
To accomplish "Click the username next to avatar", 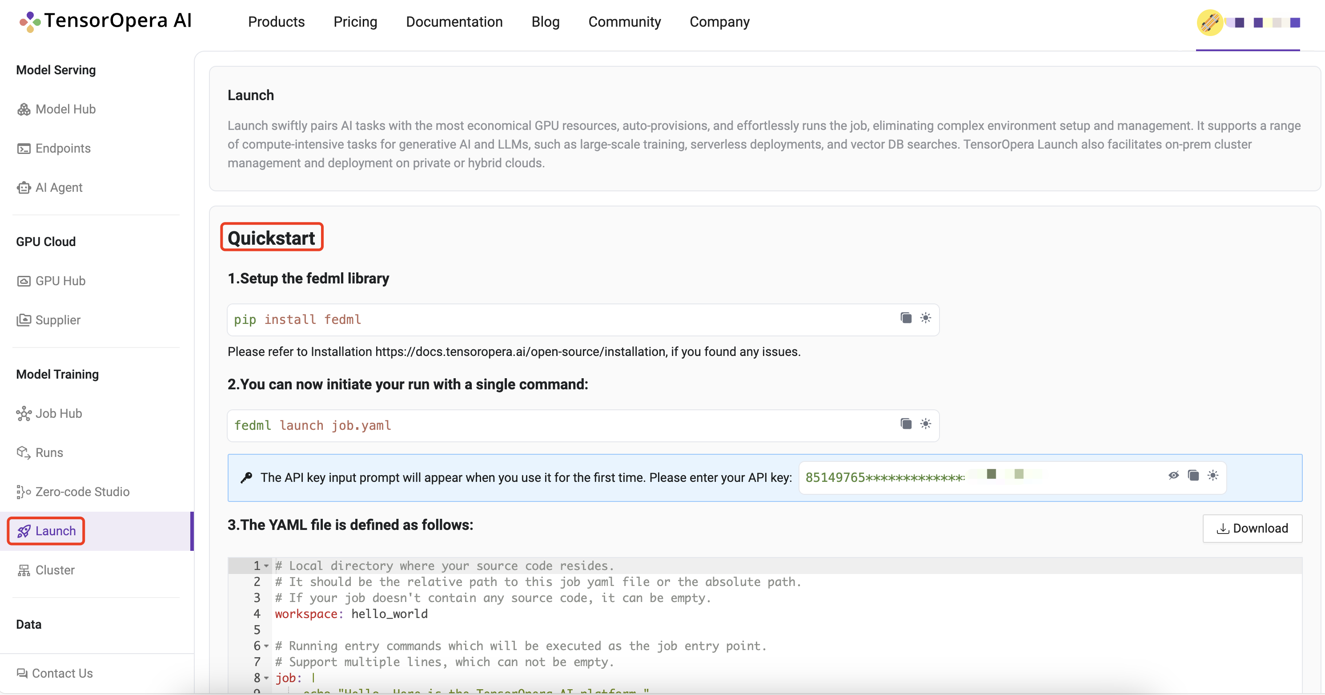I will [x=1263, y=23].
